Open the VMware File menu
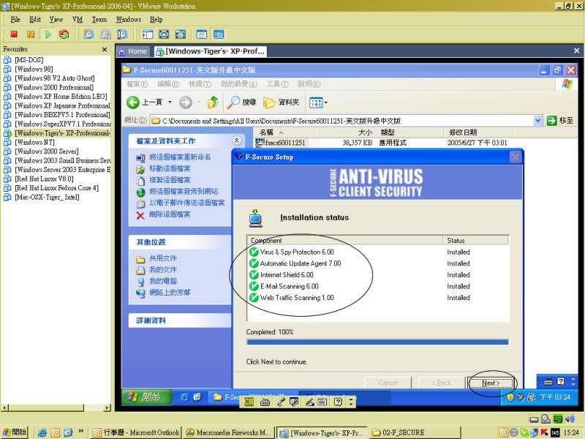Viewport: 585px width, 439px height. 15,20
